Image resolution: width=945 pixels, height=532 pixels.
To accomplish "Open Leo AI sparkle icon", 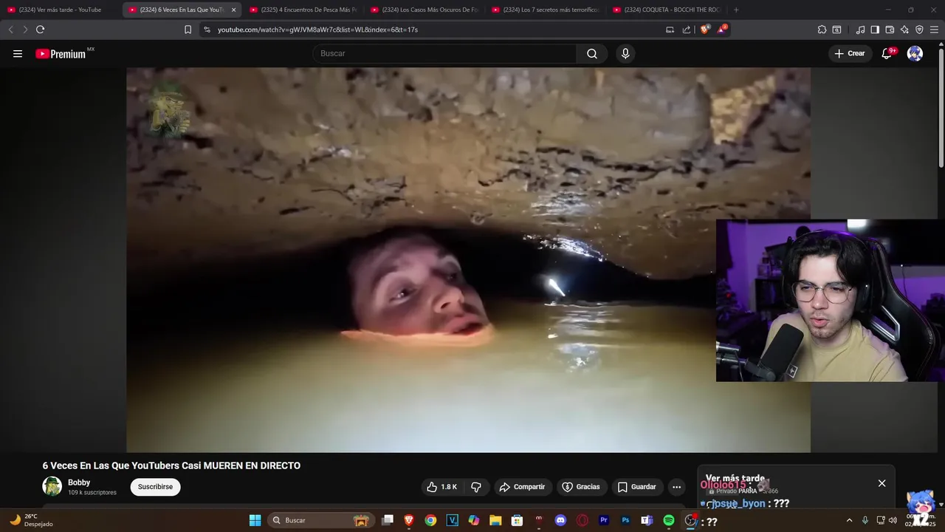I will [x=904, y=30].
